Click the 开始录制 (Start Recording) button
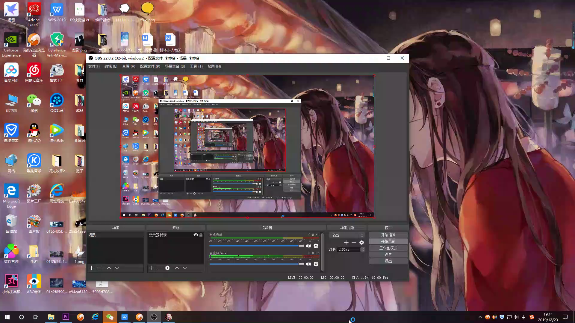This screenshot has width=575, height=323. pos(388,241)
